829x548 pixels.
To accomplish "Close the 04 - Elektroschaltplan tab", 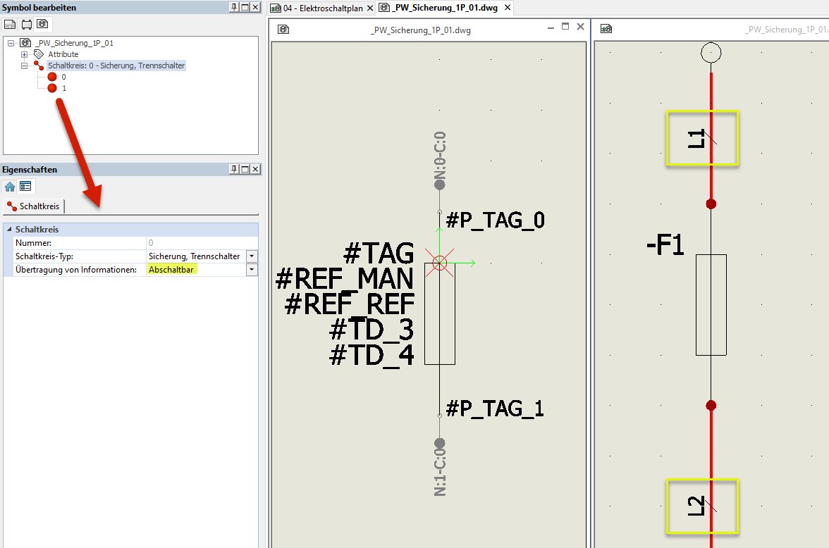I will [370, 8].
